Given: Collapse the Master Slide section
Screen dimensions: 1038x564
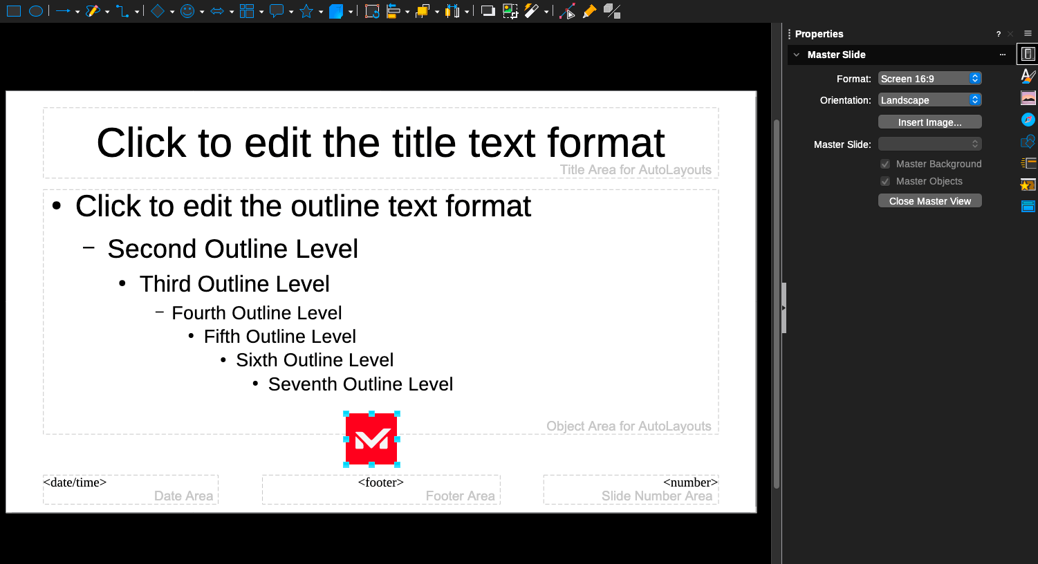Looking at the screenshot, I should click(x=797, y=55).
